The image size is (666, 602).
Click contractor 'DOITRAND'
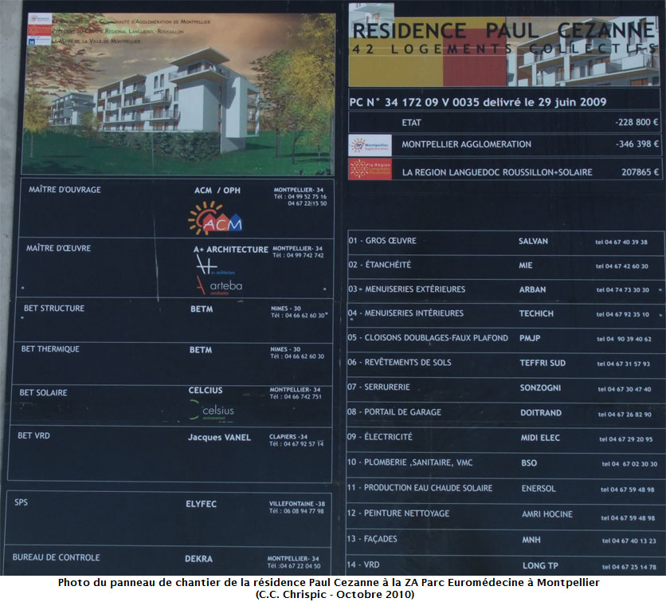point(541,413)
